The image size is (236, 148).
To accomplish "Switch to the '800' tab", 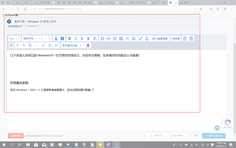I will click(141, 3).
